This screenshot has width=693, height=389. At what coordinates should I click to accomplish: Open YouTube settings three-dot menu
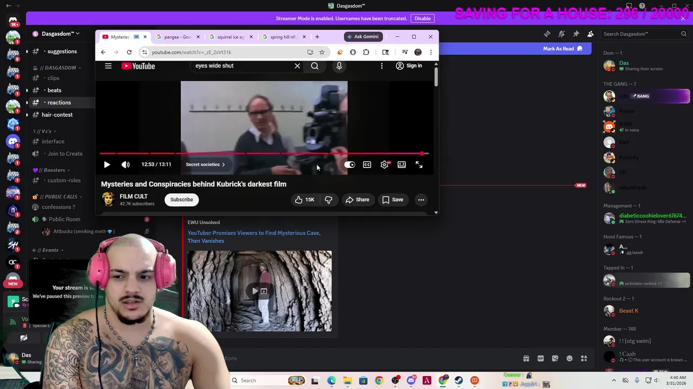click(382, 66)
